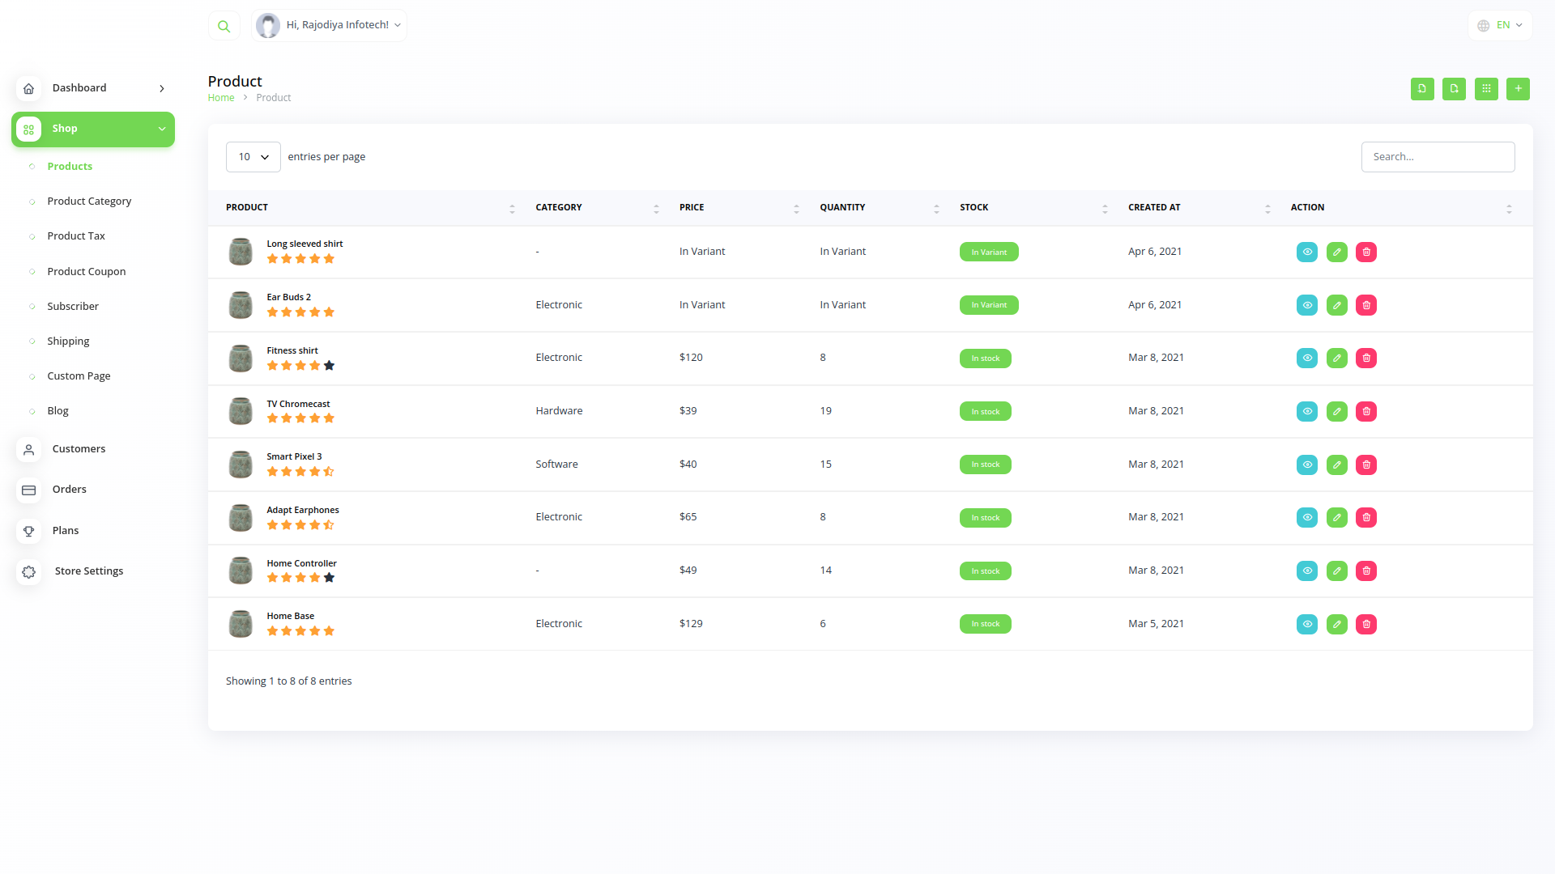Edit the Adapt Earphones product

pos(1336,518)
